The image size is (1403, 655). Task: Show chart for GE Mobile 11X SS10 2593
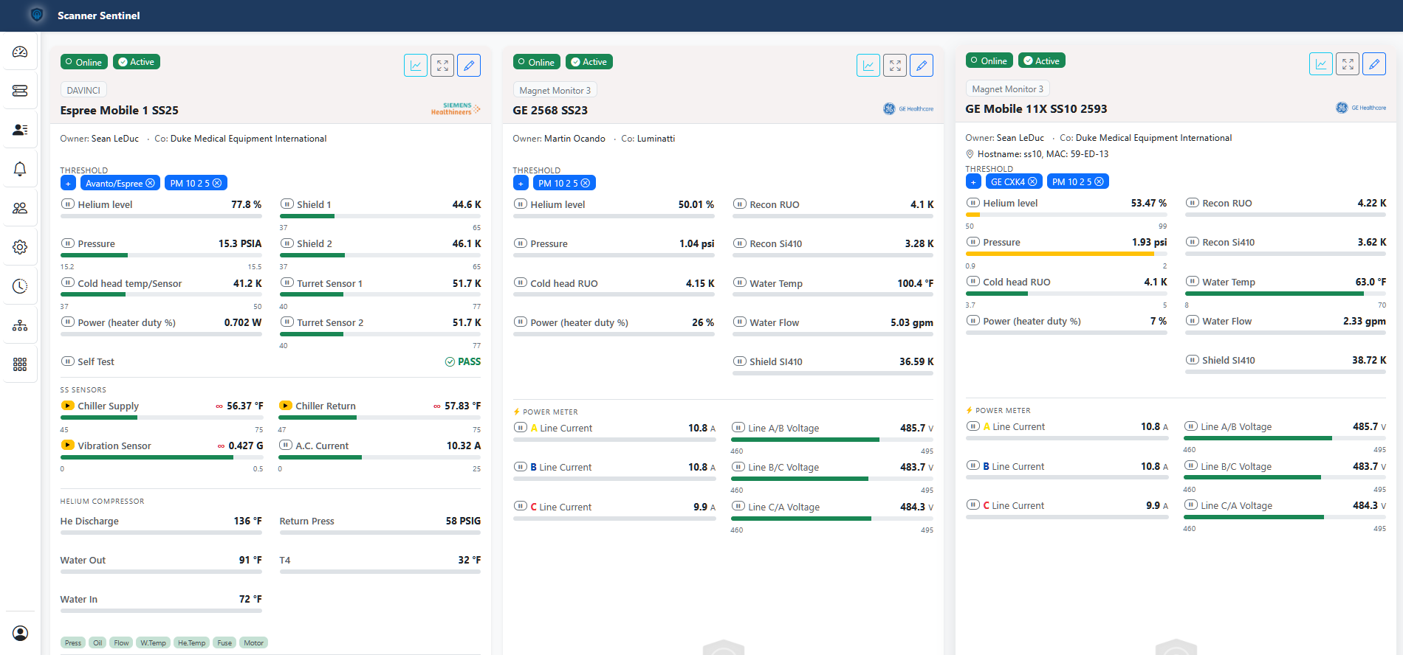(x=1321, y=64)
